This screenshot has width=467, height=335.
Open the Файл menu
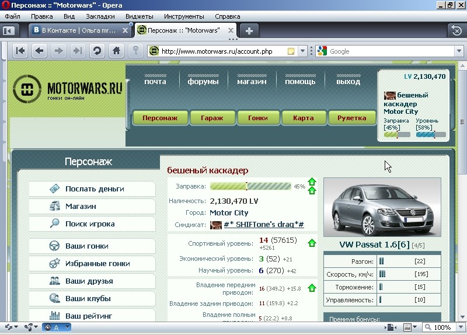[x=12, y=16]
